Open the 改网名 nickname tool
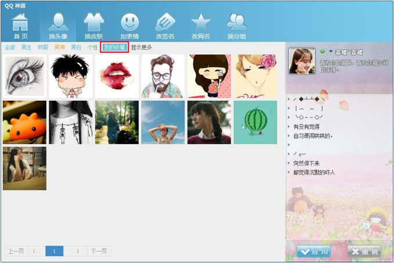The width and height of the screenshot is (394, 263). point(201,26)
